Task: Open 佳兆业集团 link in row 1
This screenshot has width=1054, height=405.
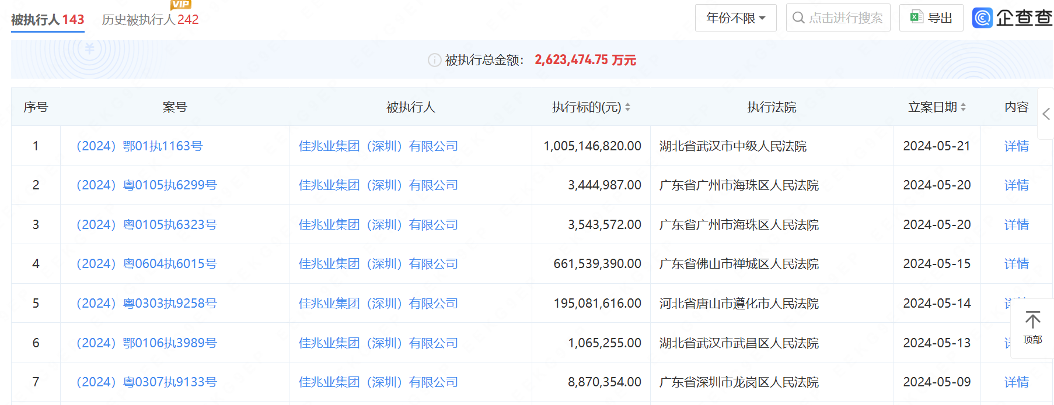Action: (x=378, y=146)
